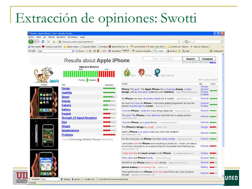This screenshot has width=252, height=189.
Task: Open the Editar menu
Action: pyautogui.click(x=39, y=37)
